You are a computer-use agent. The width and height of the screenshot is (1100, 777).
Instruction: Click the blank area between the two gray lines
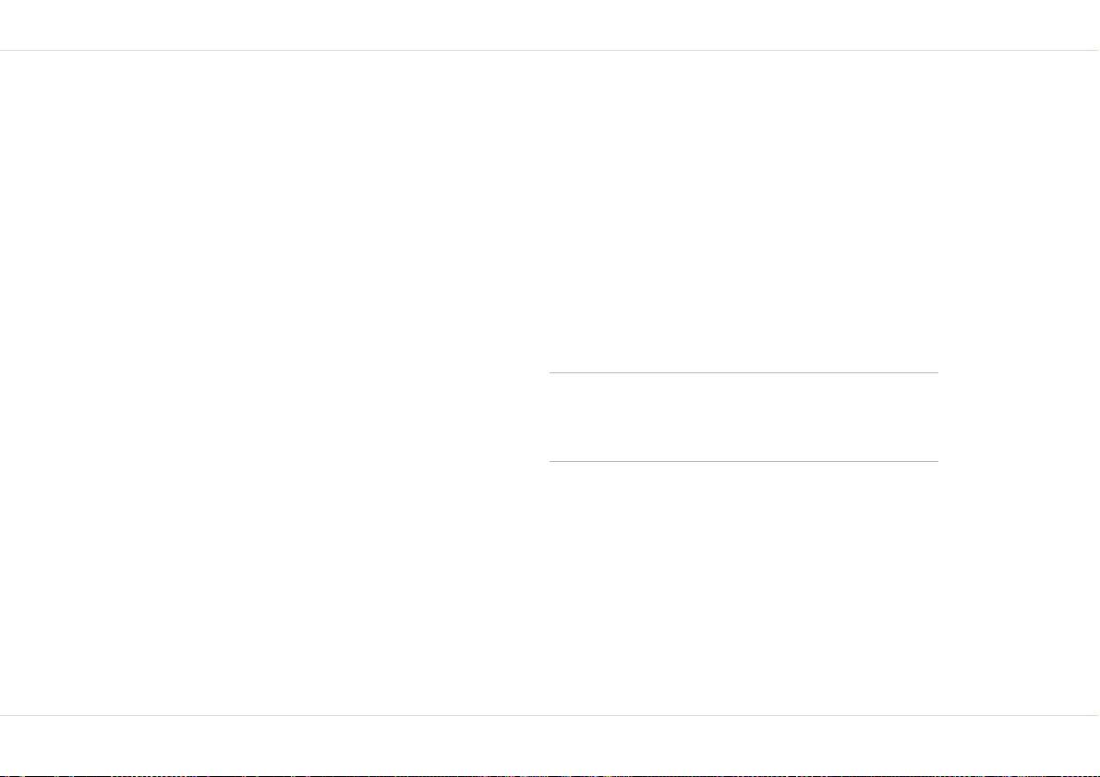click(x=743, y=417)
